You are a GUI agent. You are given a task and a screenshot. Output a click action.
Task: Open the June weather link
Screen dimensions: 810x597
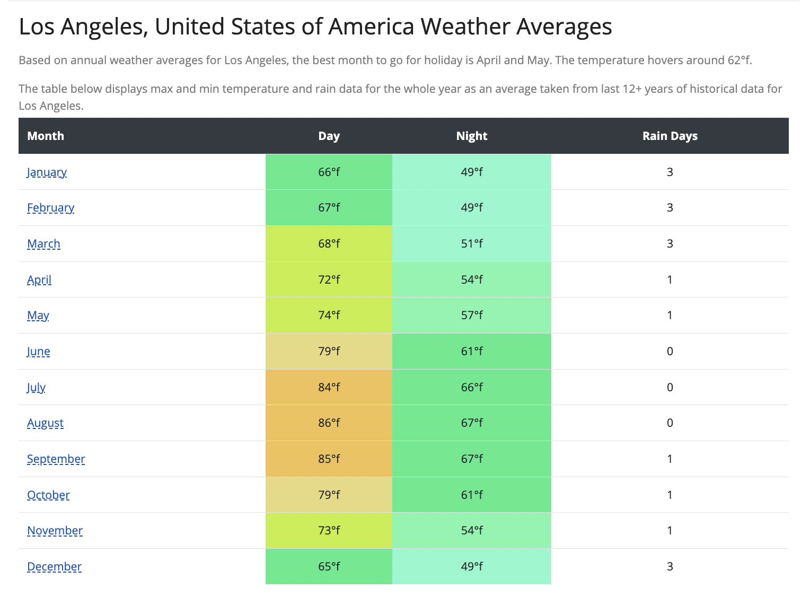pyautogui.click(x=39, y=351)
